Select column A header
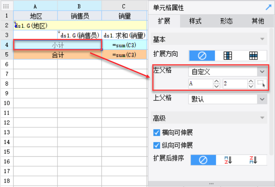 pos(35,6)
